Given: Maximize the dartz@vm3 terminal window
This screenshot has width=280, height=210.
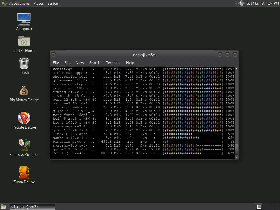Looking at the screenshot, I should (x=227, y=54).
